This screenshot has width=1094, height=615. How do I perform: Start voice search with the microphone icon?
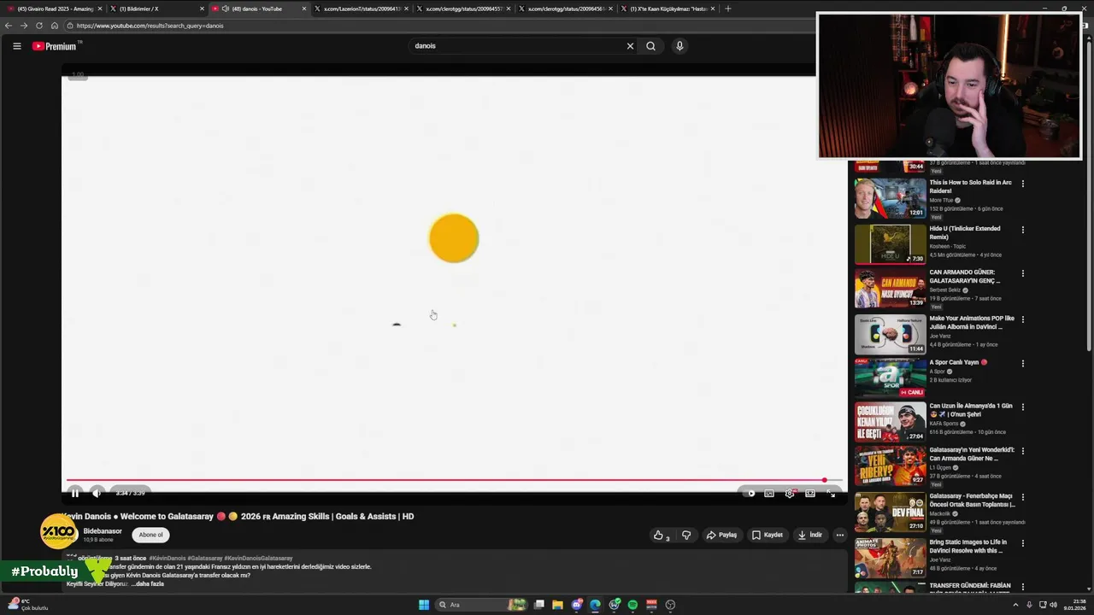679,46
